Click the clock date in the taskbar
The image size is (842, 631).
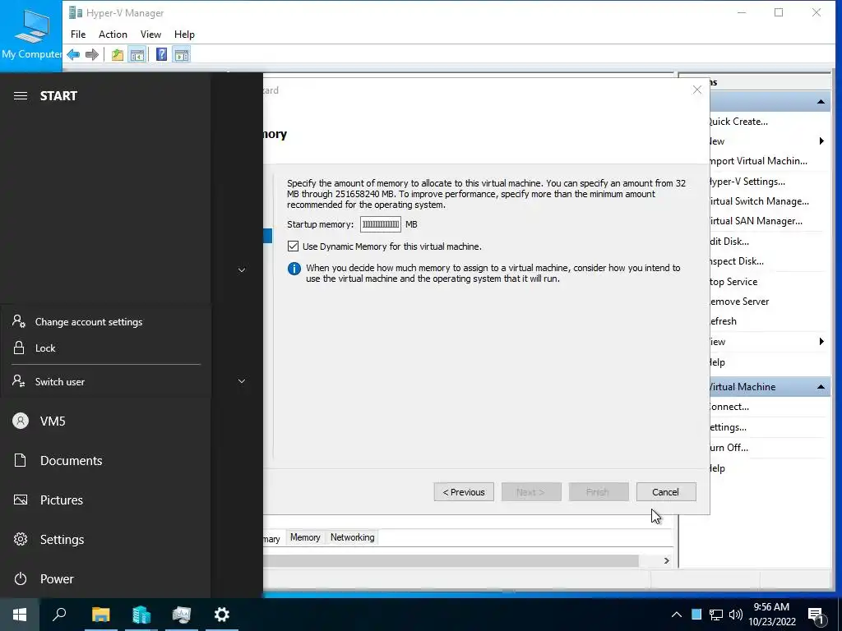(771, 615)
